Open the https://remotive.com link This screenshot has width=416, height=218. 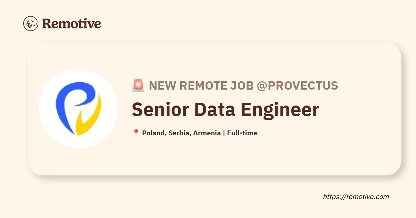[356, 197]
